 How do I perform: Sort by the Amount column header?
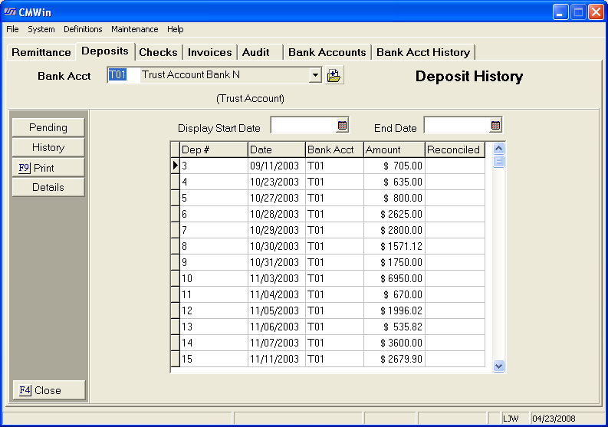[393, 149]
